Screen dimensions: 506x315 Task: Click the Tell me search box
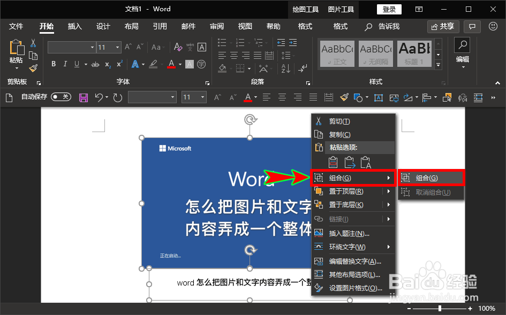pos(382,26)
